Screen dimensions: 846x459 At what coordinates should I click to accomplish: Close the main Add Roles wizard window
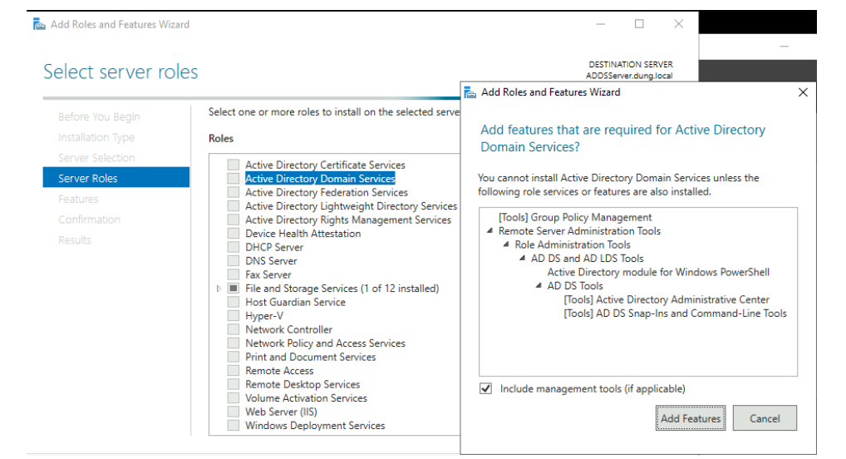679,24
